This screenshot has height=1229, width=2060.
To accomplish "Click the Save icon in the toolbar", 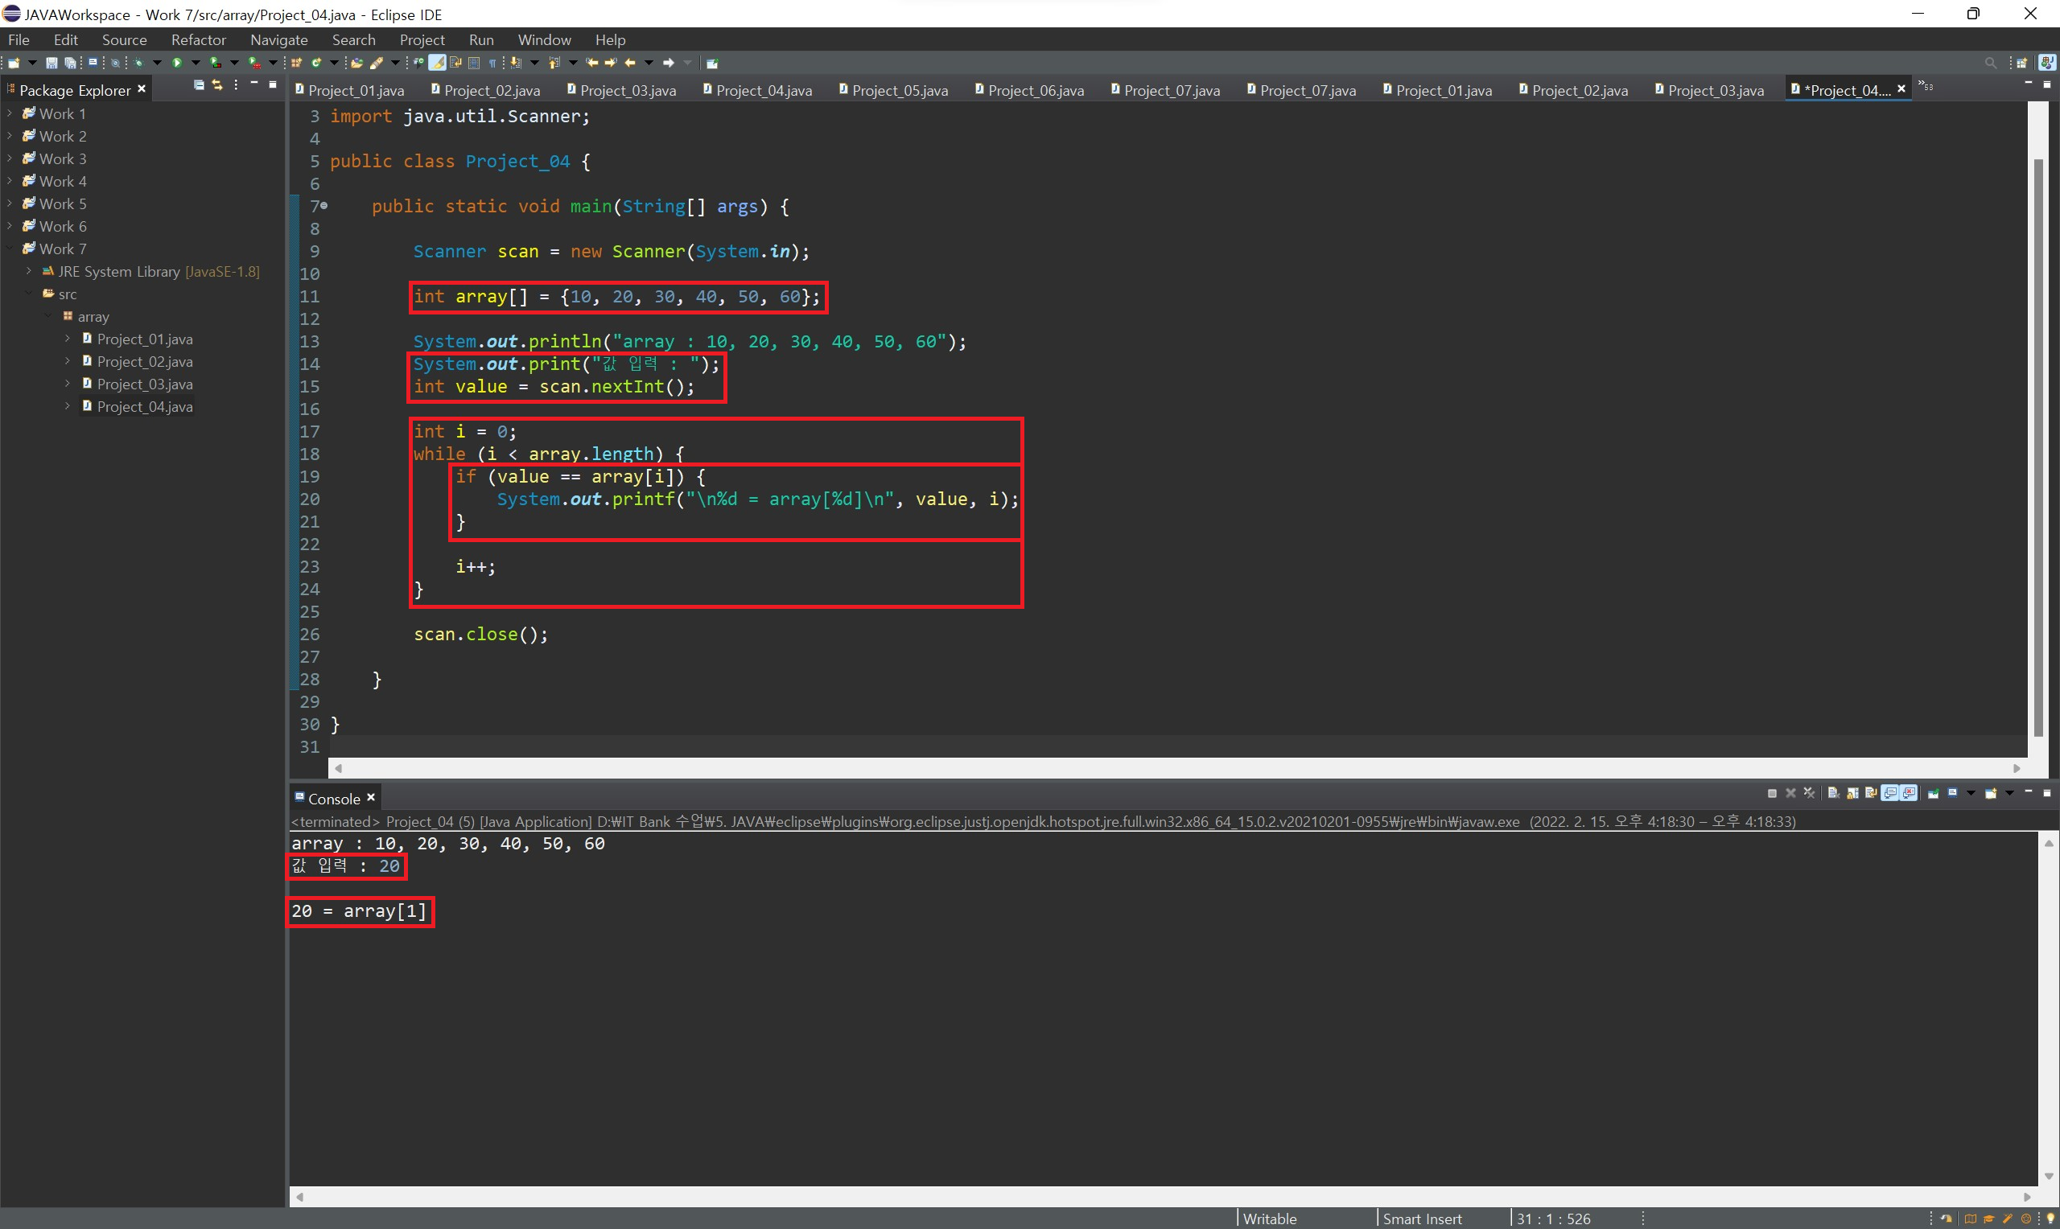I will 51,63.
